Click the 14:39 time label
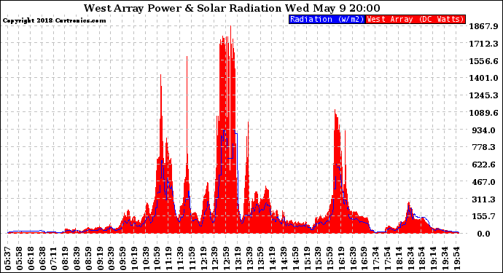This screenshot has height=273, width=503. (x=284, y=258)
